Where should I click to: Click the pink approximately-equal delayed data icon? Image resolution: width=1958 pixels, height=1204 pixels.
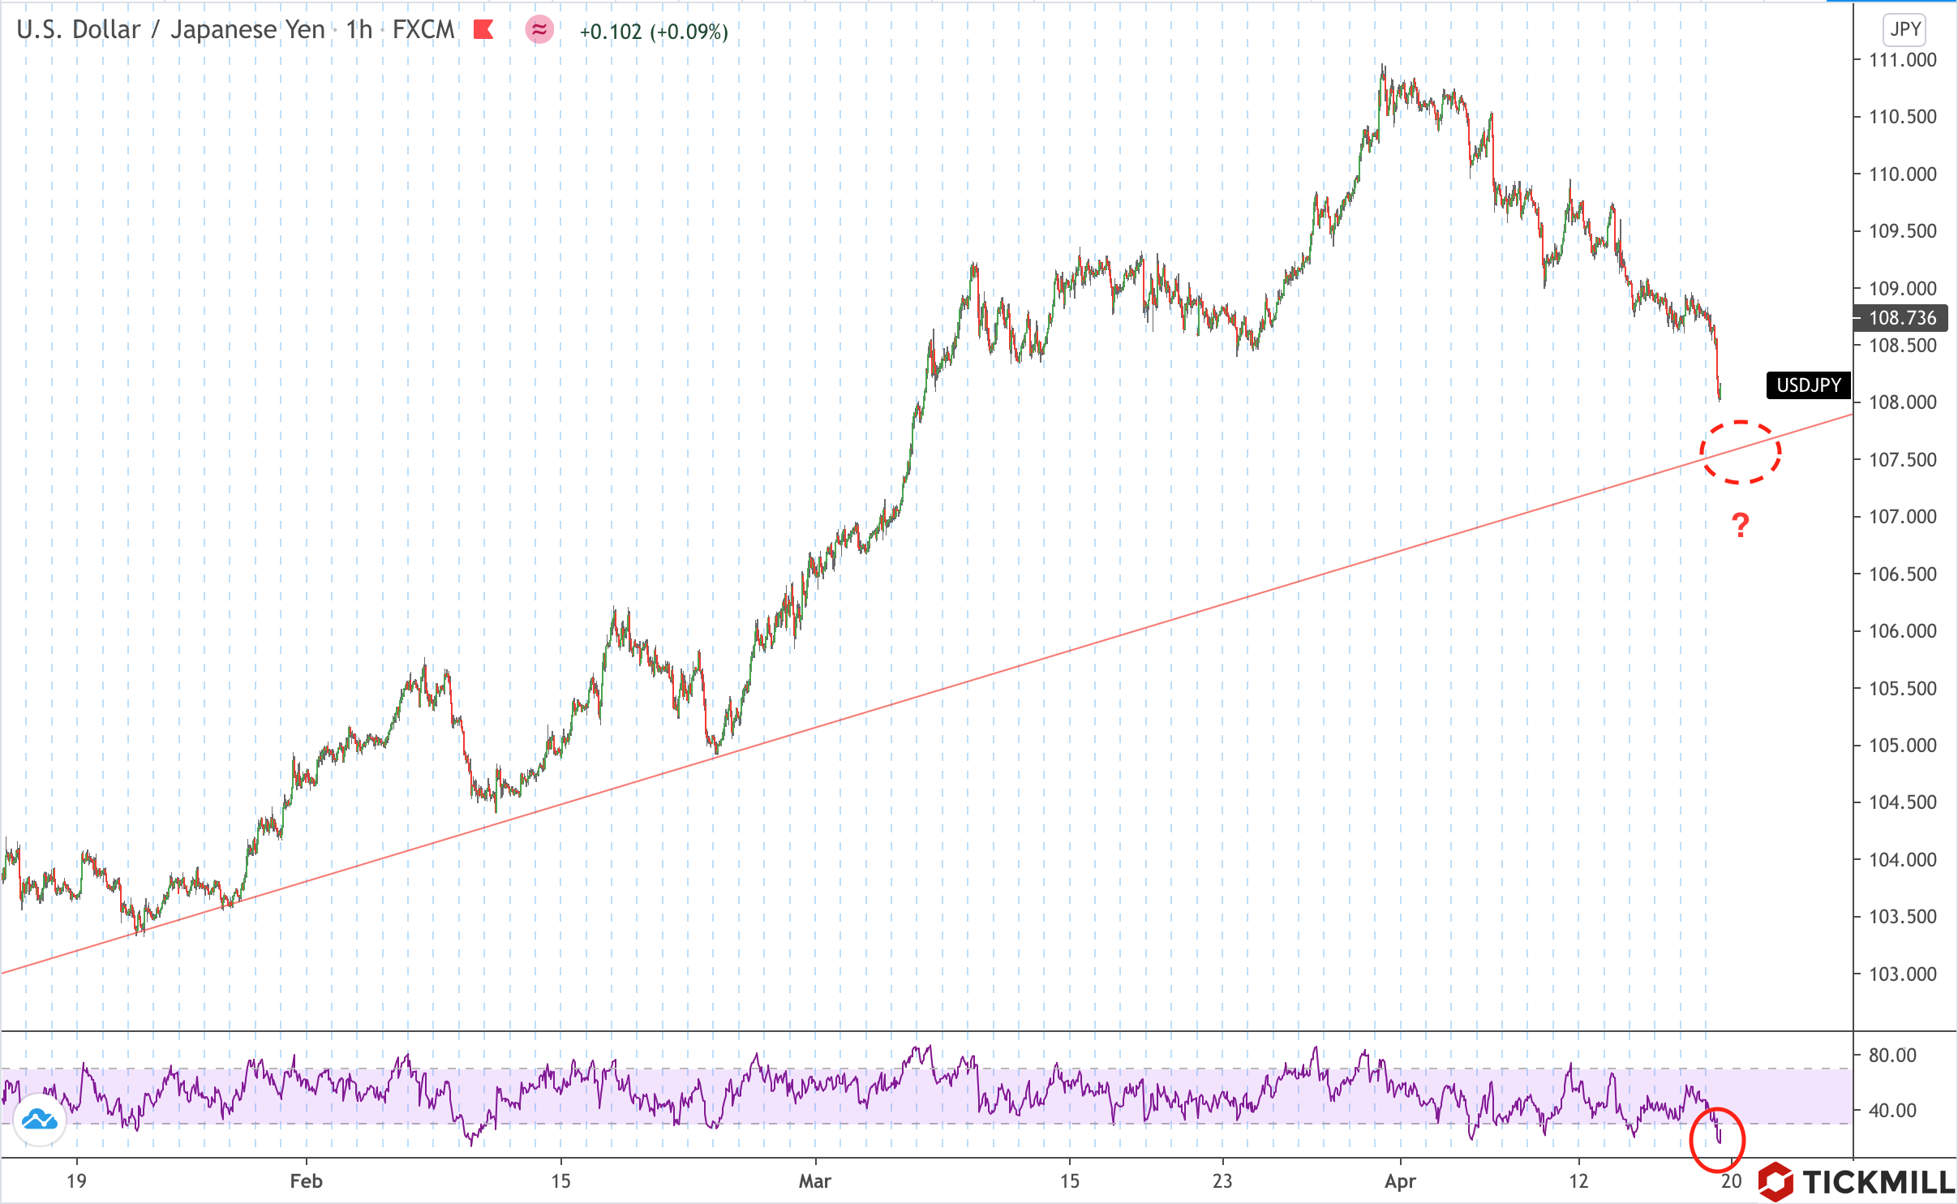point(539,30)
